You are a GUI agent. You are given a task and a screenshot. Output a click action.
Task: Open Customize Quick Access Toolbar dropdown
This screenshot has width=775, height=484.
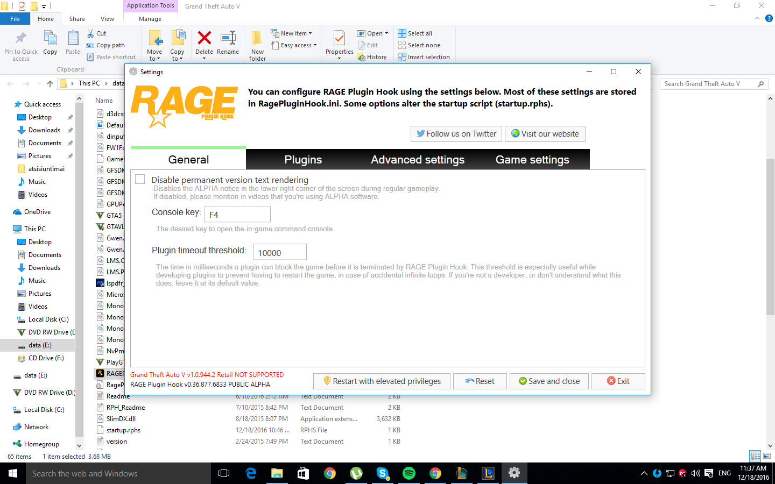pyautogui.click(x=44, y=6)
